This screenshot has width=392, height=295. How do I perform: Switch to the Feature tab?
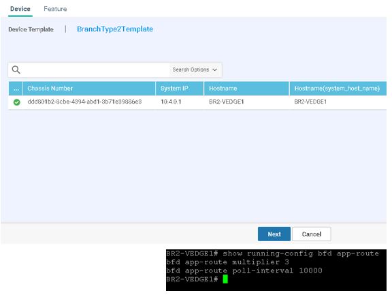[x=55, y=9]
